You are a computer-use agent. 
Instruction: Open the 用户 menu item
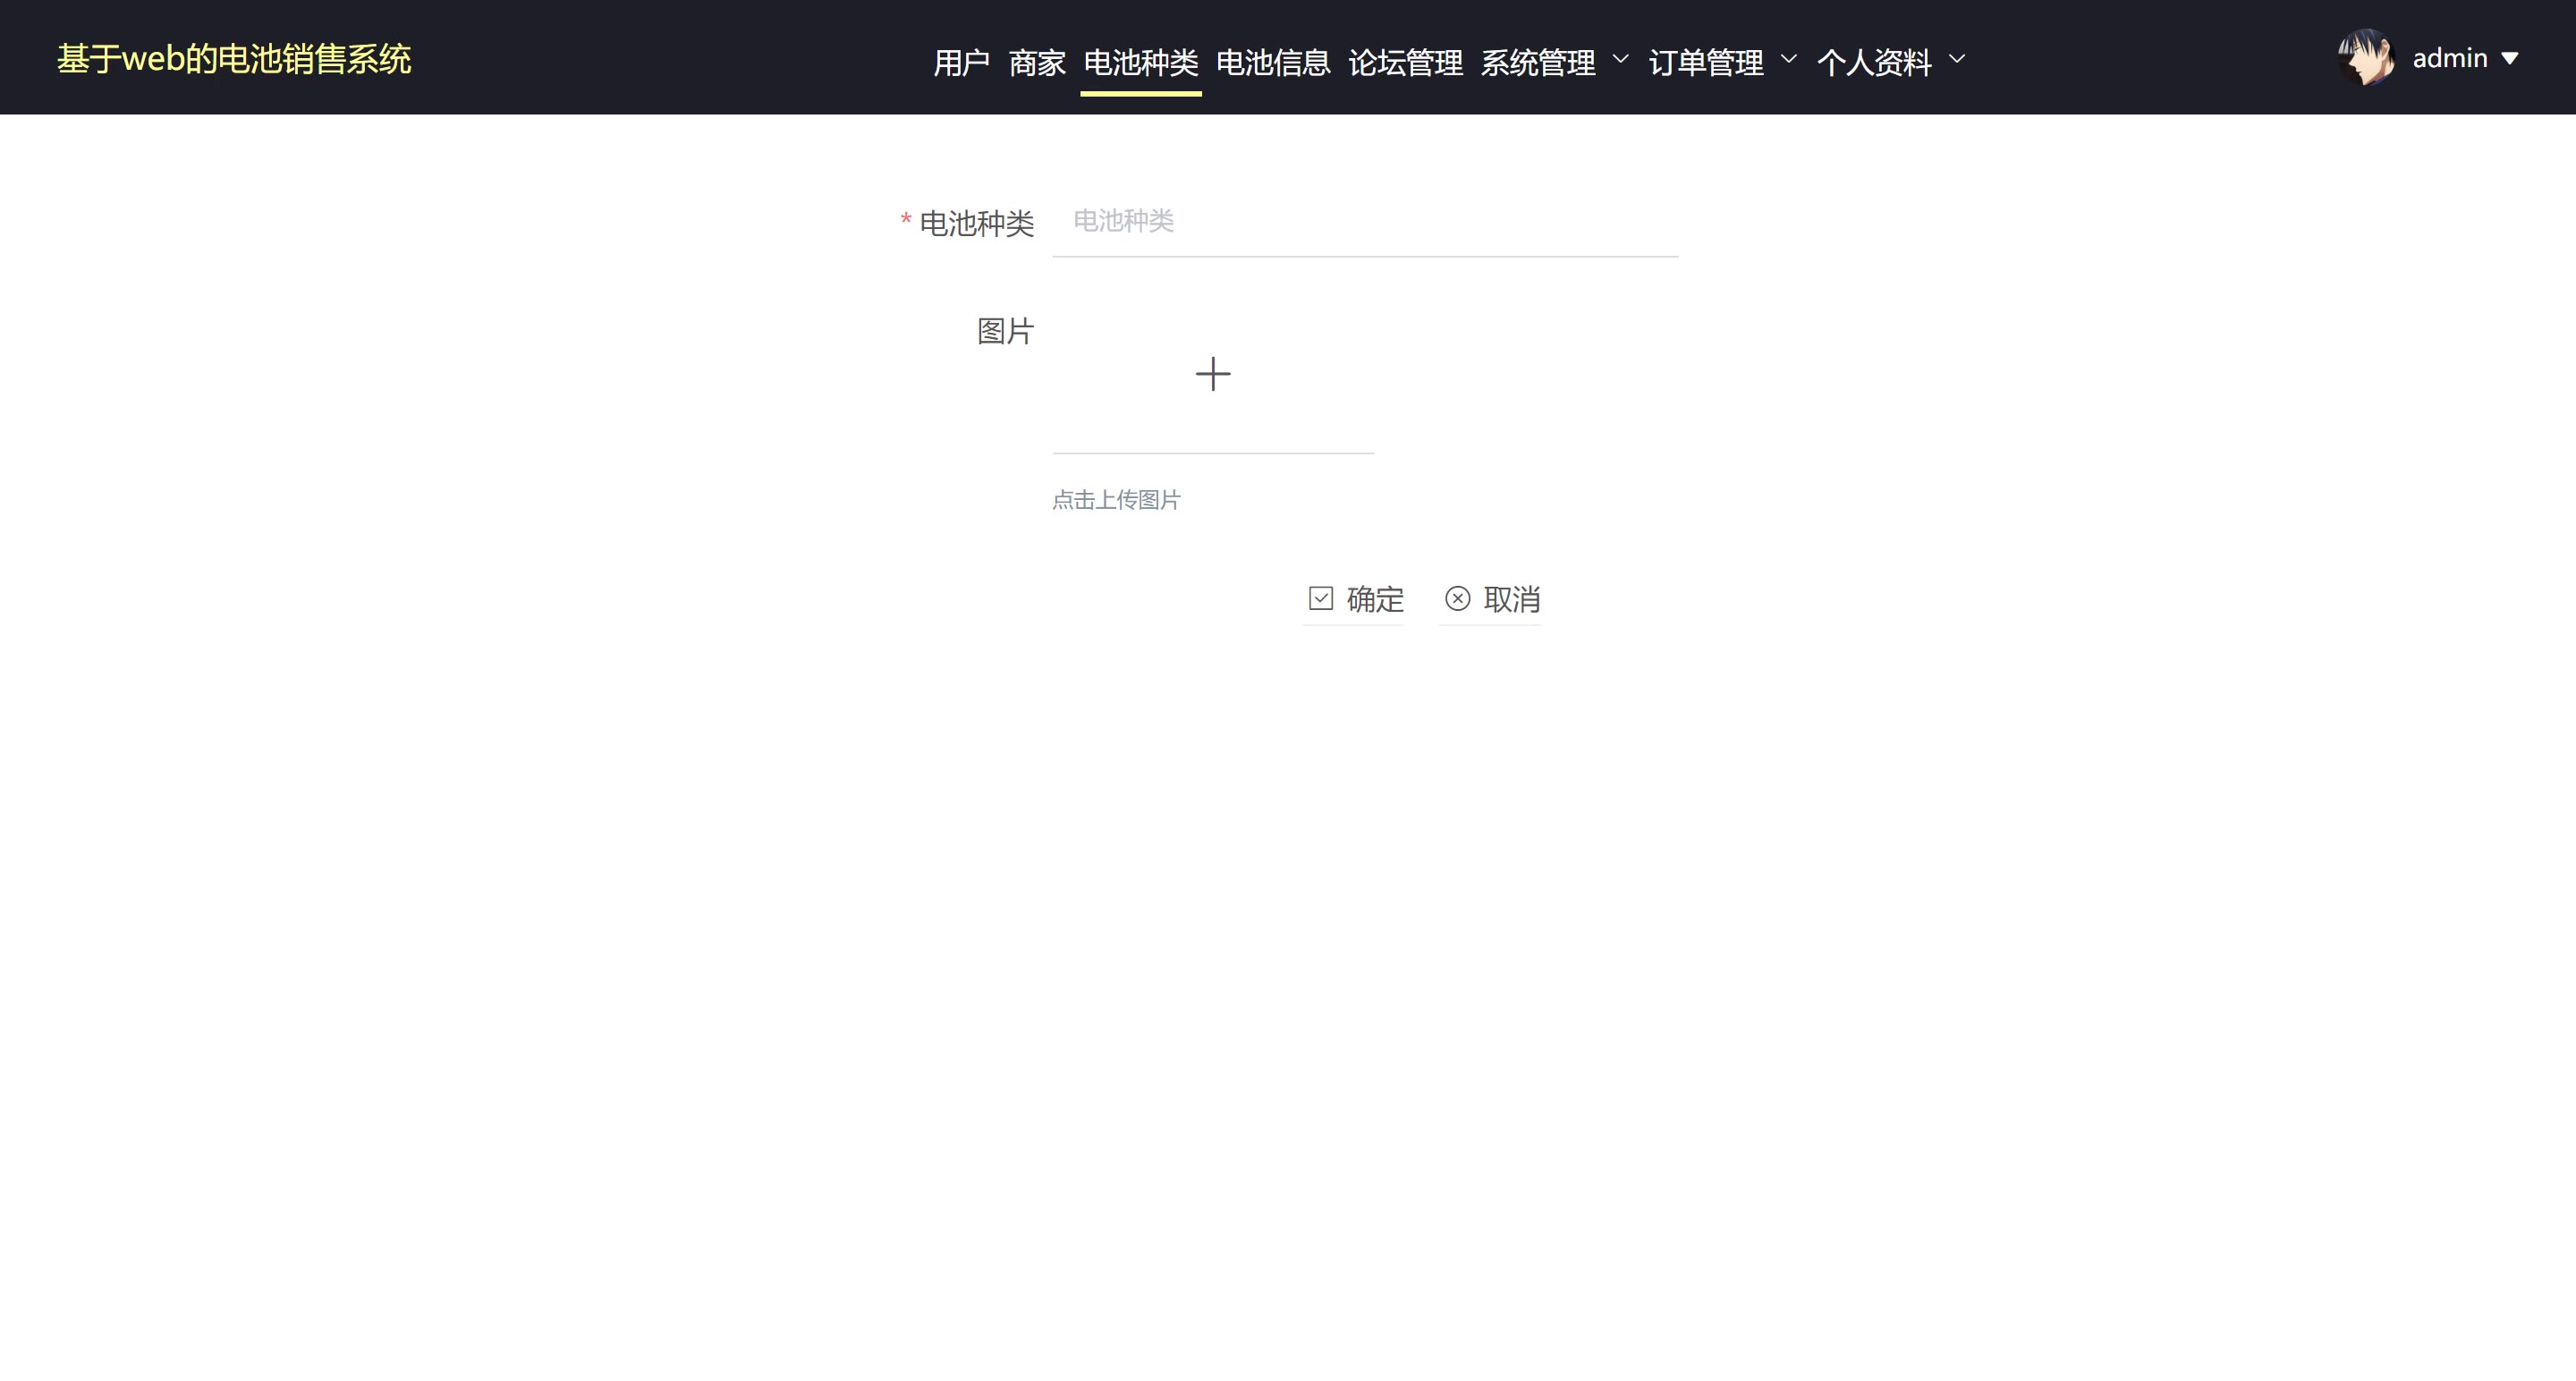961,62
